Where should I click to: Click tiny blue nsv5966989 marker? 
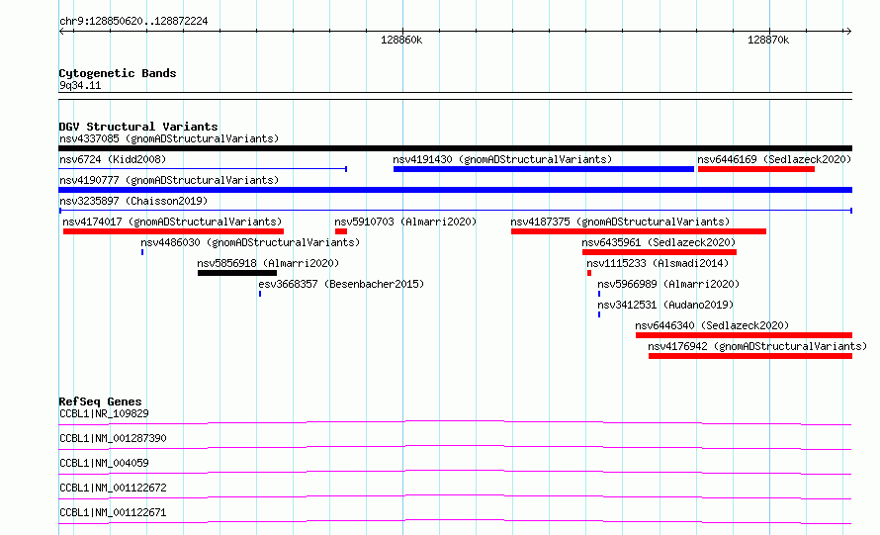tap(599, 294)
